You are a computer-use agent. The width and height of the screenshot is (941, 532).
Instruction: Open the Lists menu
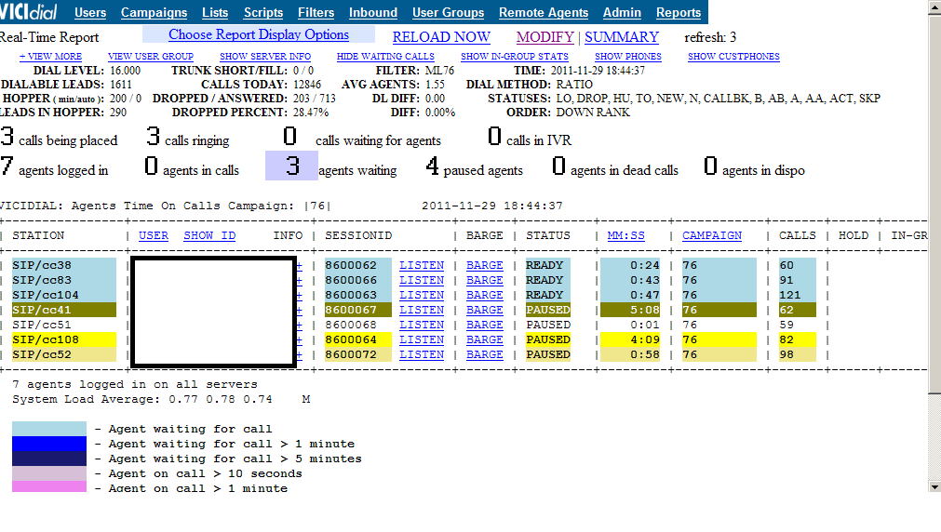215,13
